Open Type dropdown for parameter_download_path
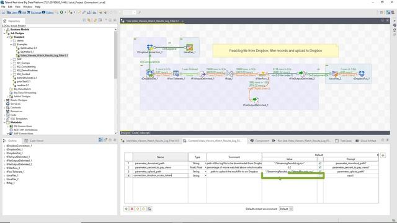Screen dimensions: 397x223 tap(205, 164)
